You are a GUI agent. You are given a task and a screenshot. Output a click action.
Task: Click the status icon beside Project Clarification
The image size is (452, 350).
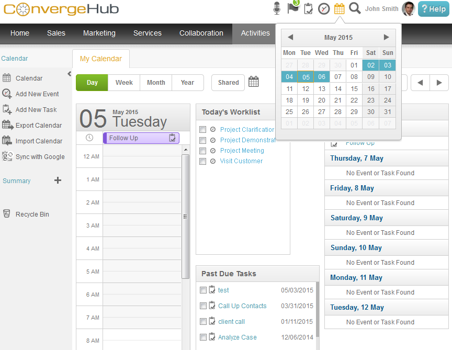click(x=213, y=129)
